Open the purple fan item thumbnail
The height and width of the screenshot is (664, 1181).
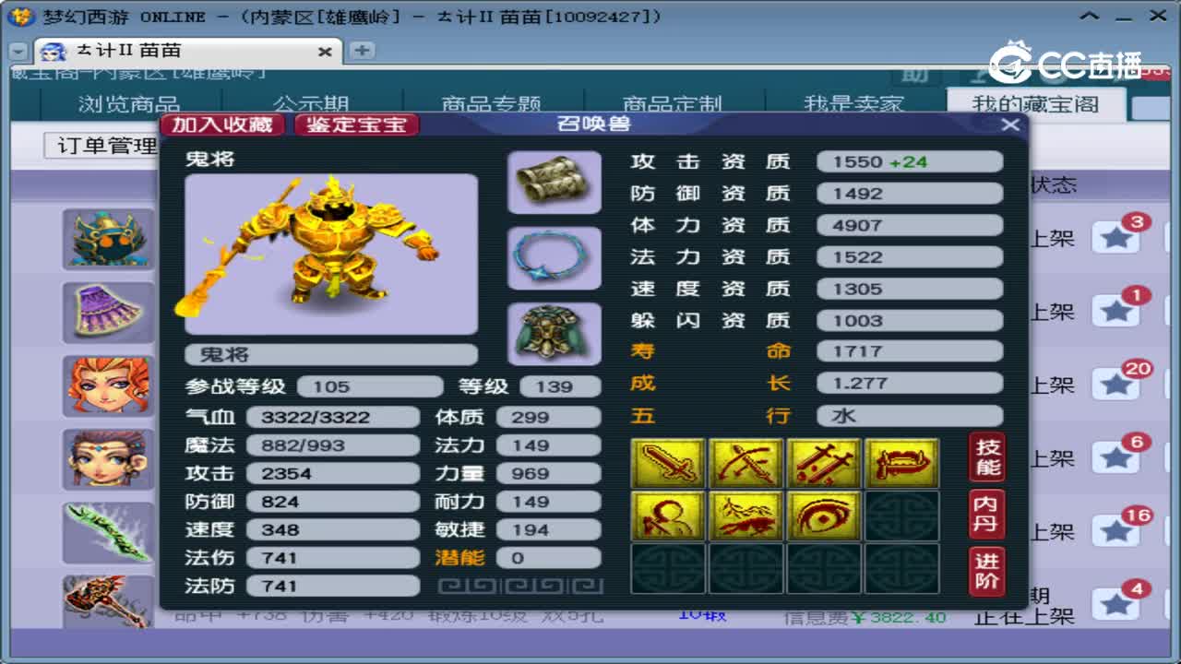[x=109, y=313]
